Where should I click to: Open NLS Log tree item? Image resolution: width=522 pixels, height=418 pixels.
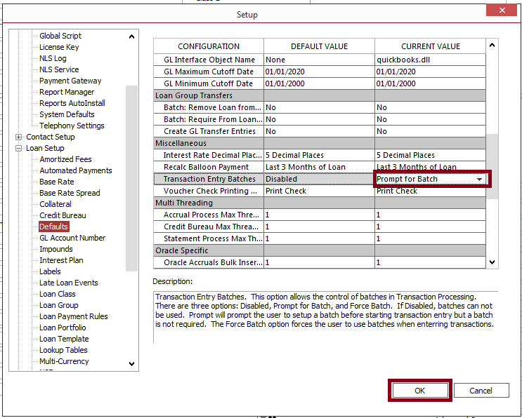click(x=53, y=58)
